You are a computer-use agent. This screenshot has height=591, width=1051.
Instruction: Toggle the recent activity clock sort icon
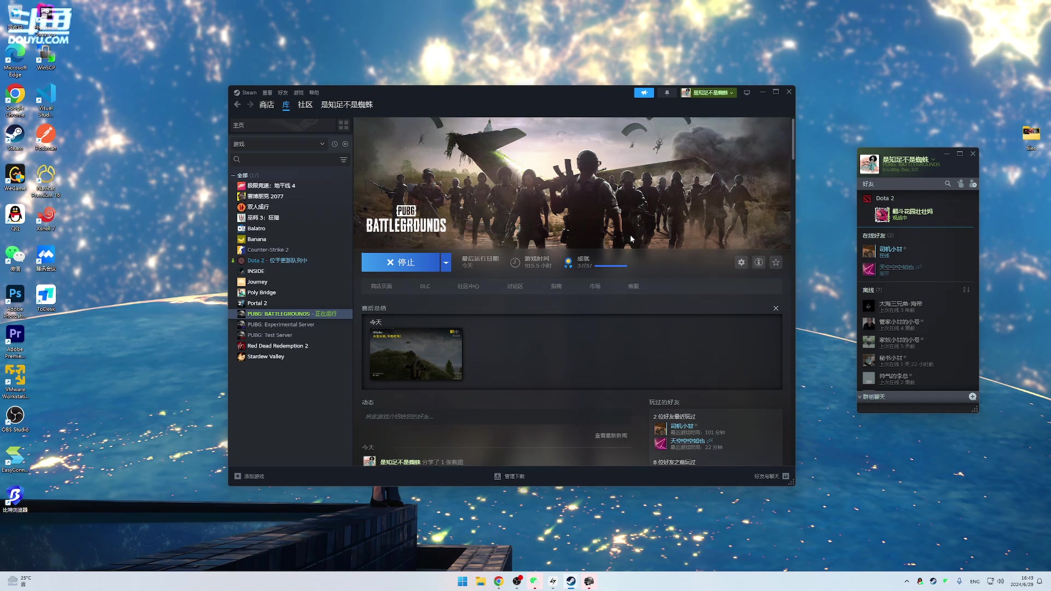pos(334,144)
